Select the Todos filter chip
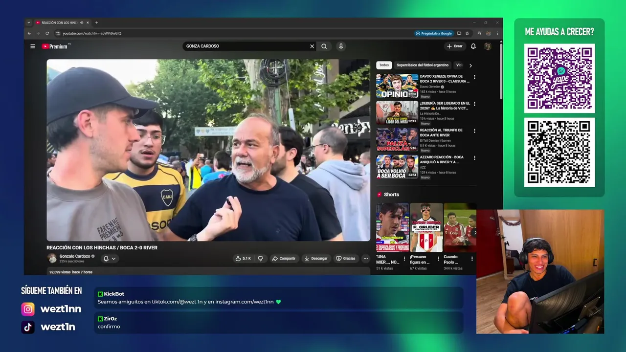Screen dimensions: 626x352 384,65
